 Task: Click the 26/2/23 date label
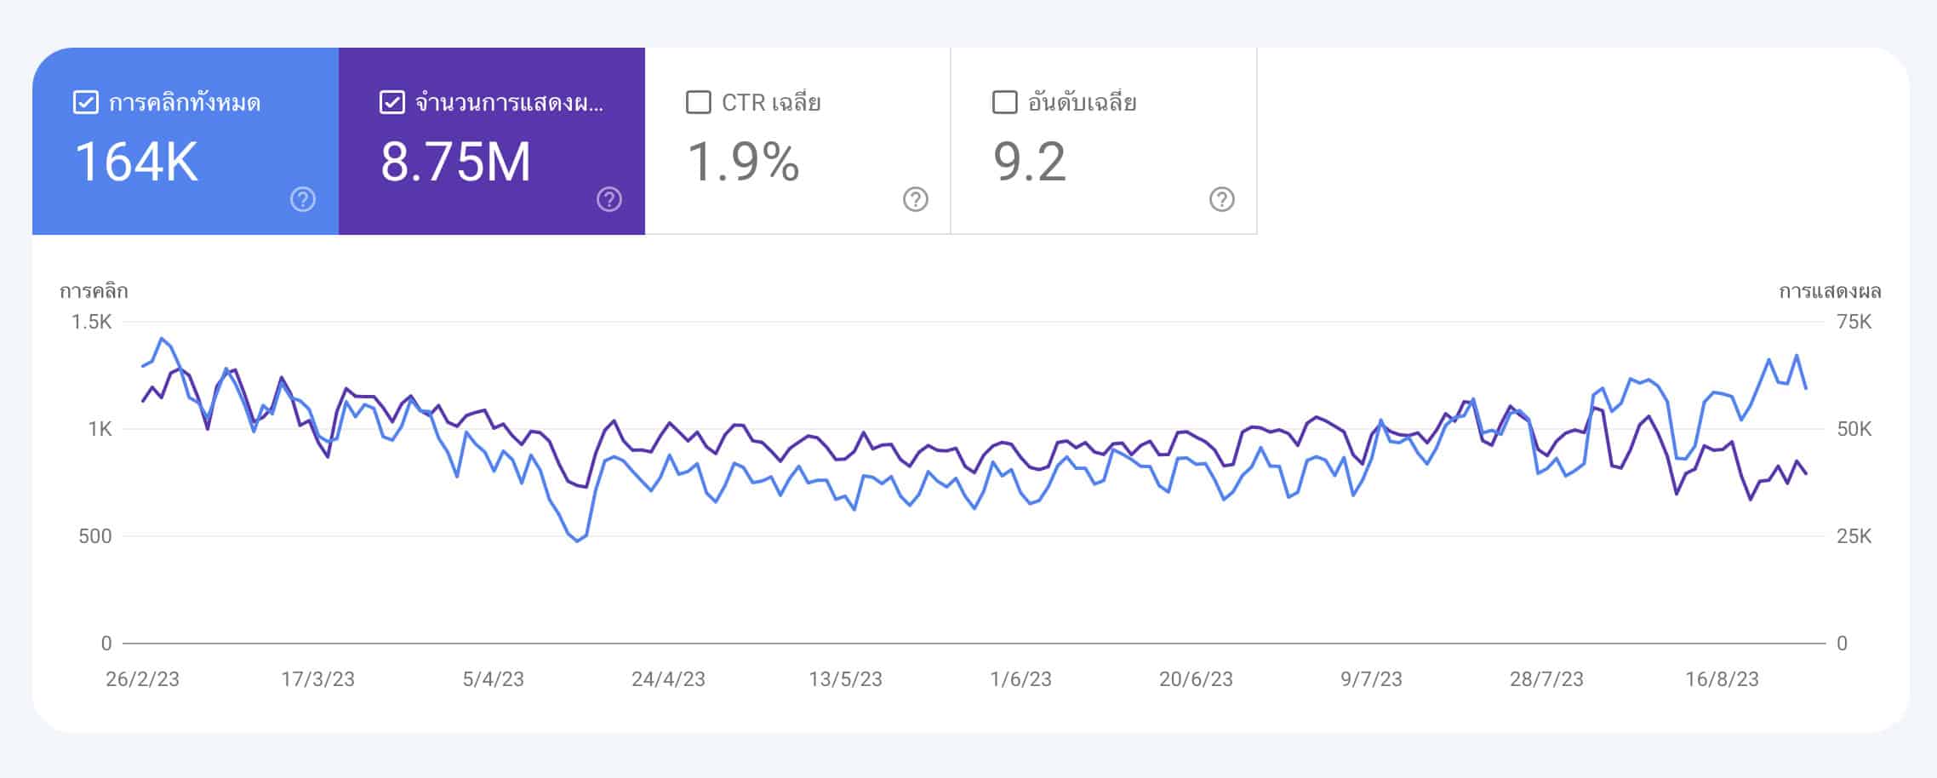pyautogui.click(x=143, y=679)
